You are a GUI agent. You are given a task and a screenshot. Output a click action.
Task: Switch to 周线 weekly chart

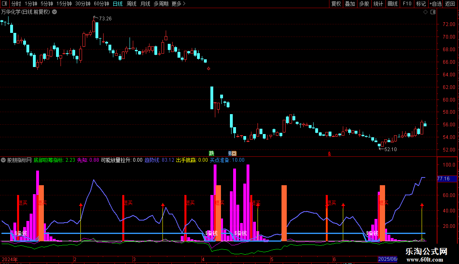132,4
